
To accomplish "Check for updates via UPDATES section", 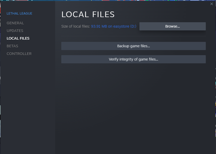I will coord(15,31).
